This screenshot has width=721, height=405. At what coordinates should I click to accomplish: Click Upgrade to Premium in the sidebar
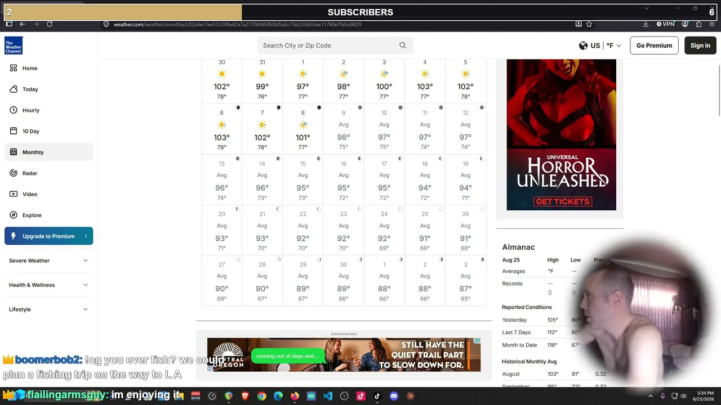[48, 236]
